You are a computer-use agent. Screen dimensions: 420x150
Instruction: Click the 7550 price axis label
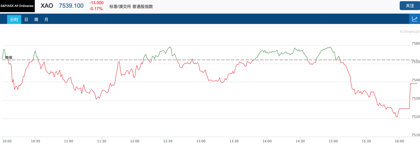pyautogui.click(x=416, y=62)
